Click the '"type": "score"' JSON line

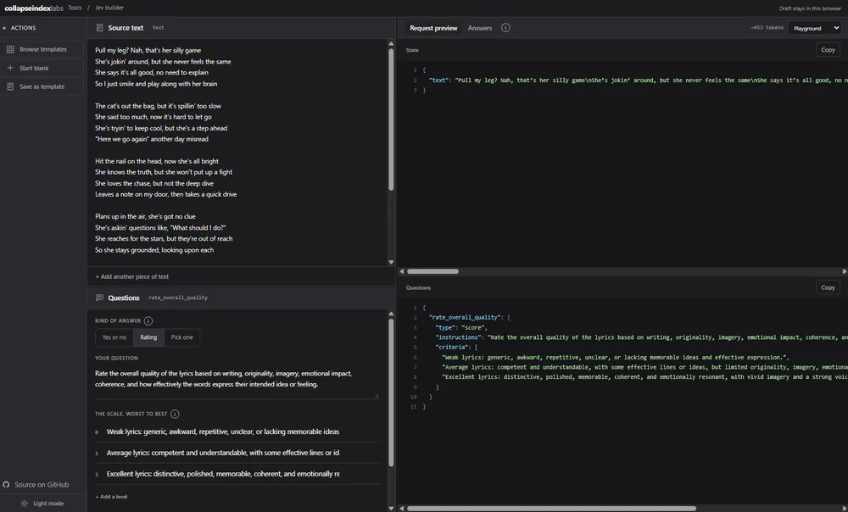(461, 327)
